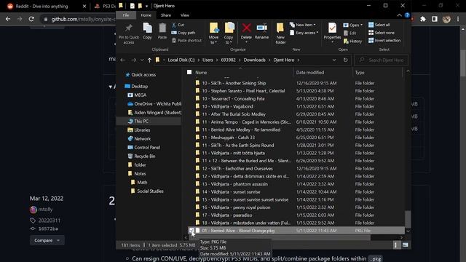Create a New folder from ribbon
The image size is (466, 262).
click(280, 33)
